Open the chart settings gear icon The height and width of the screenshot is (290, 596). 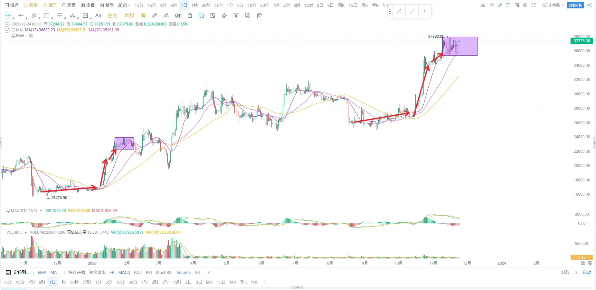click(x=525, y=5)
